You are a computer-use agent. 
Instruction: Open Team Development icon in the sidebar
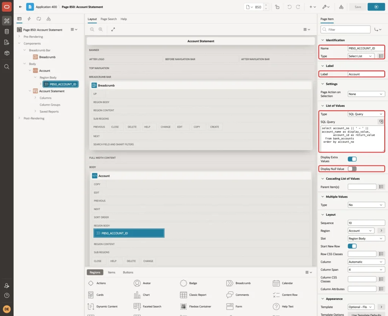coord(7,42)
